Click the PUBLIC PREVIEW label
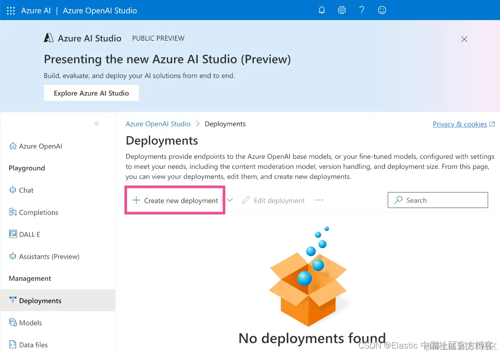 158,38
